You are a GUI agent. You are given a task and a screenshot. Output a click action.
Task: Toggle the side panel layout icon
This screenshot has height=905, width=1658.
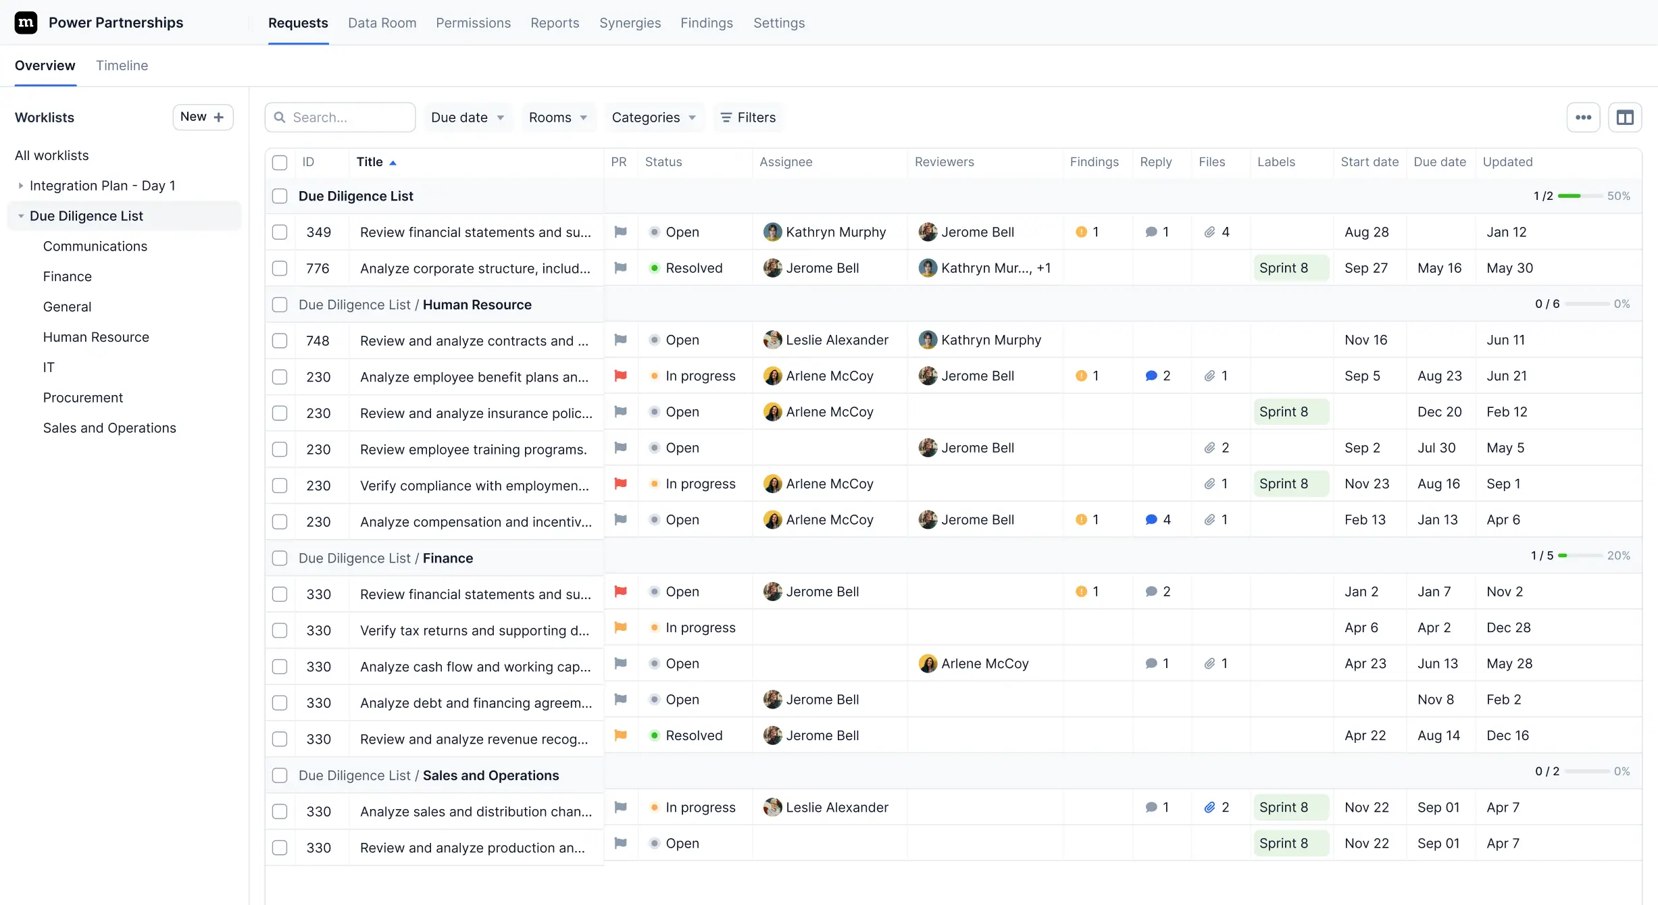click(1625, 118)
